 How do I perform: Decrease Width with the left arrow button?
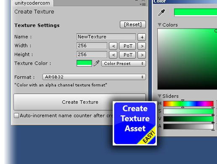(x=113, y=46)
